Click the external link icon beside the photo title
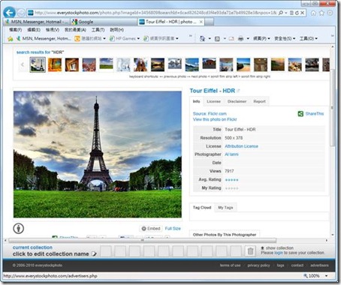Viewport: 341px width, 285px height. pyautogui.click(x=238, y=91)
